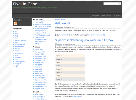Open the wpf category

(16, 66)
